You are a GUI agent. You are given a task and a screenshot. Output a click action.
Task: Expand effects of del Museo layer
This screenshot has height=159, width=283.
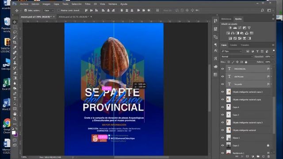pyautogui.click(x=271, y=76)
